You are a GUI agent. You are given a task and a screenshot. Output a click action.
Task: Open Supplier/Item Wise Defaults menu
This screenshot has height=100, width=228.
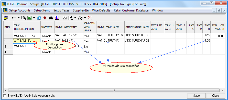tap(92, 10)
